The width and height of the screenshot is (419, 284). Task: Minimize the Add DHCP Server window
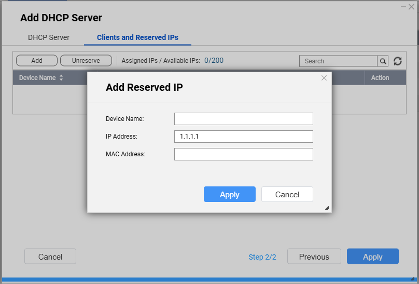403,6
